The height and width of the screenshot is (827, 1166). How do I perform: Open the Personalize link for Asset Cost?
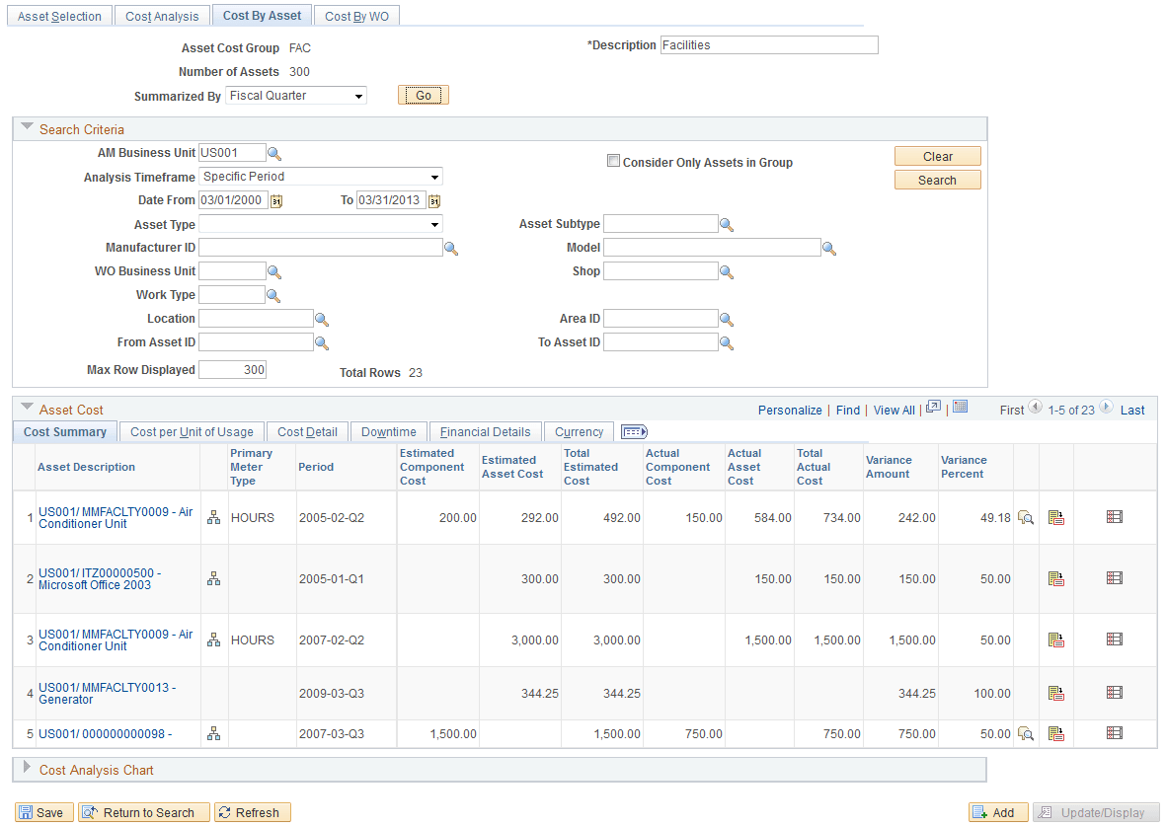point(790,409)
